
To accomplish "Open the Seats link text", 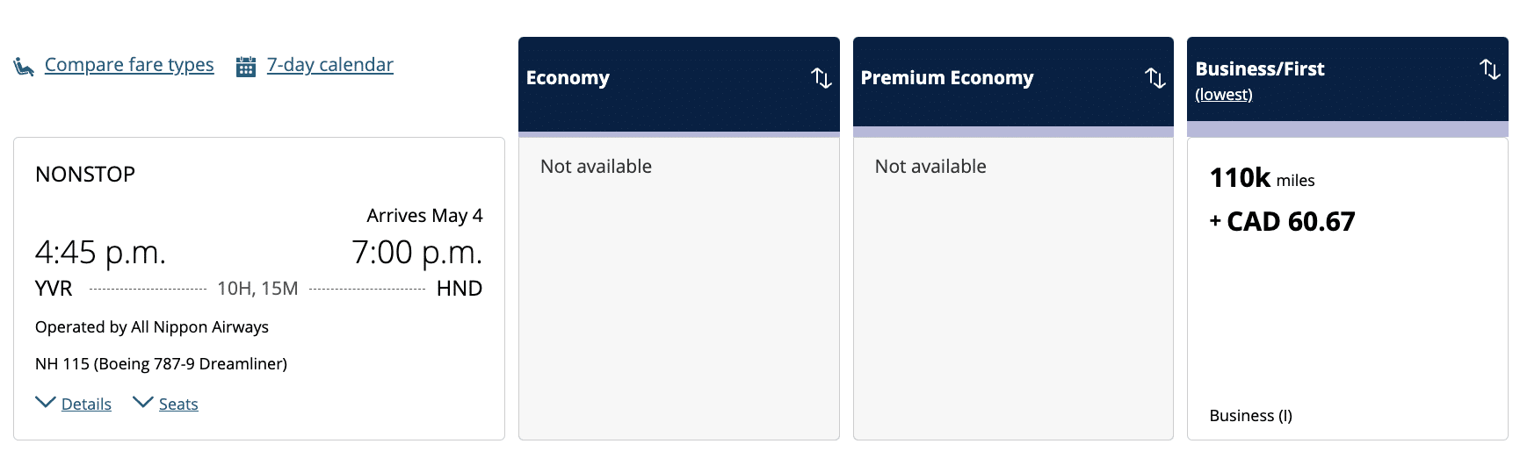I will (x=178, y=404).
